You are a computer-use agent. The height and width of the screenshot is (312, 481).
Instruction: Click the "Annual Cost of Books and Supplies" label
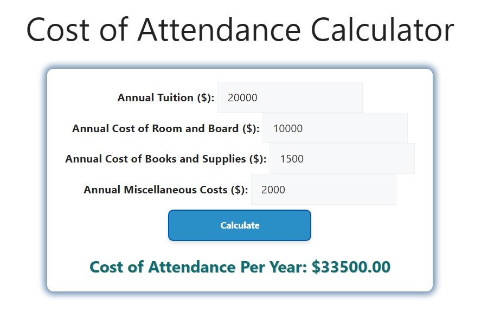[x=165, y=159]
